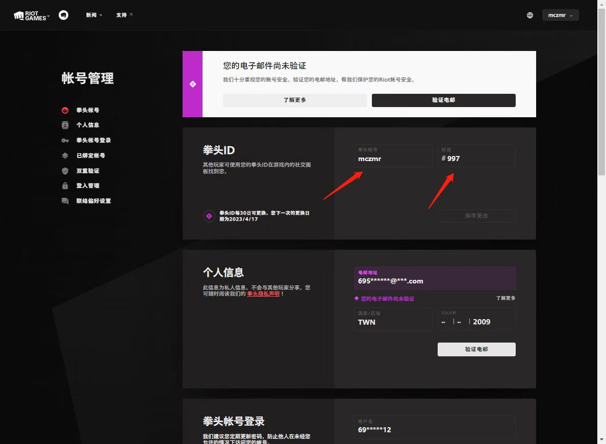The height and width of the screenshot is (444, 606).
Task: Open the 拳头隐私声明 link
Action: click(263, 294)
